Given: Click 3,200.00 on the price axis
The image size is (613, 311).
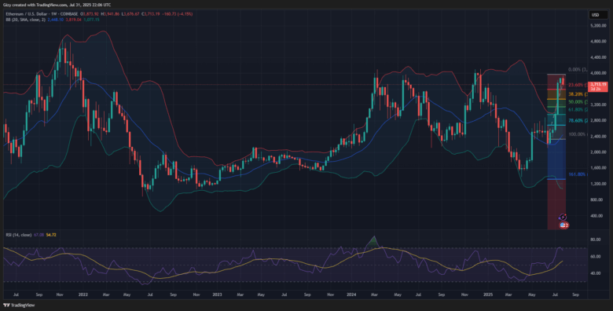Looking at the screenshot, I should pos(598,104).
